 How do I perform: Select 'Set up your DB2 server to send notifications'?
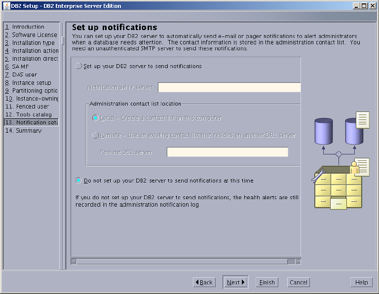78,66
